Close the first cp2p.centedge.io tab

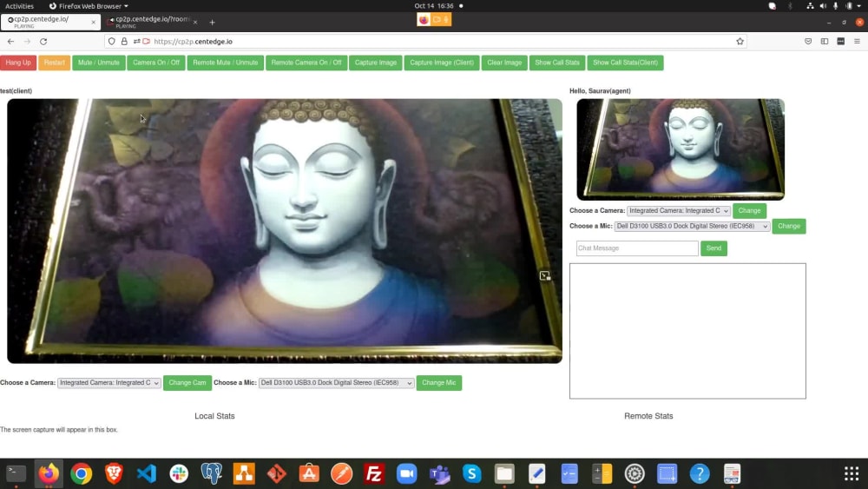[93, 23]
